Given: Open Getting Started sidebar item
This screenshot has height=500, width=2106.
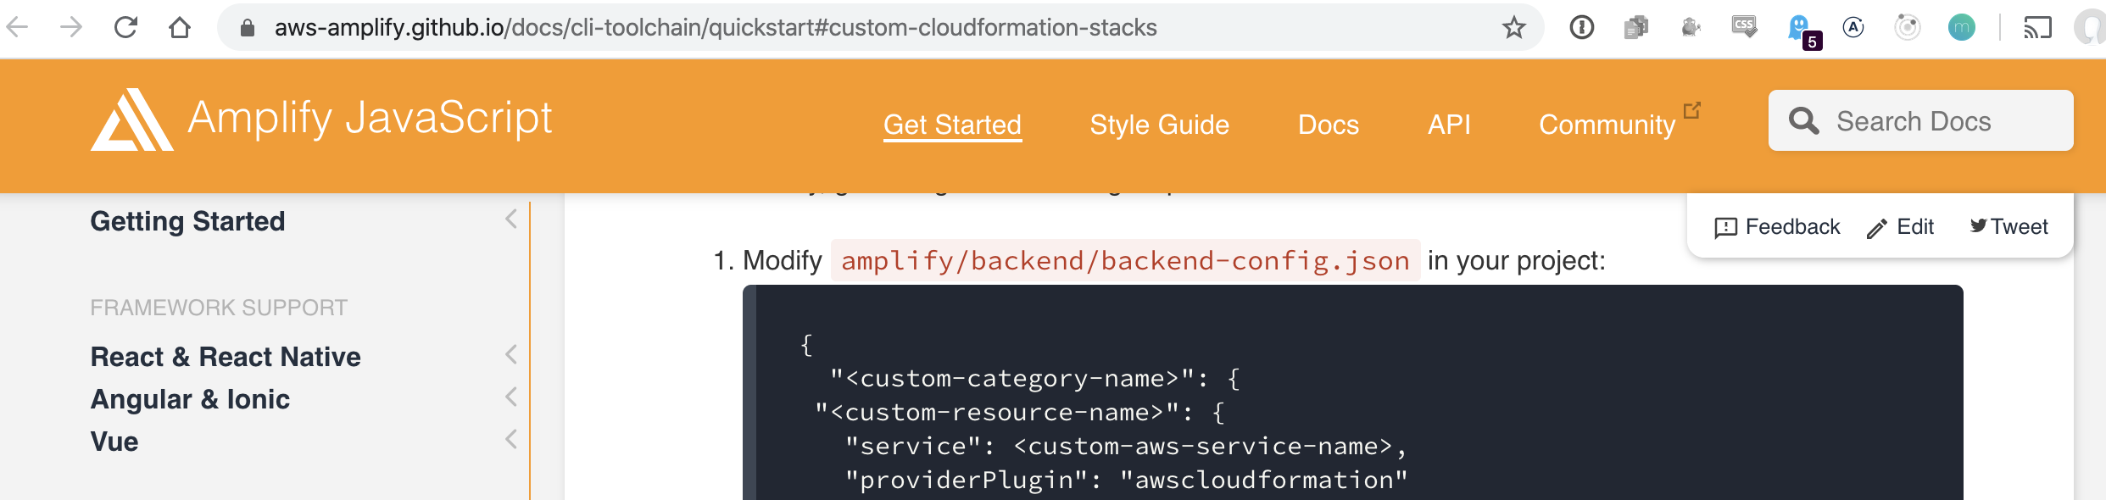Looking at the screenshot, I should click(187, 221).
